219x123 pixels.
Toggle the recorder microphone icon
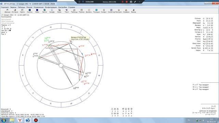pyautogui.click(x=83, y=2)
